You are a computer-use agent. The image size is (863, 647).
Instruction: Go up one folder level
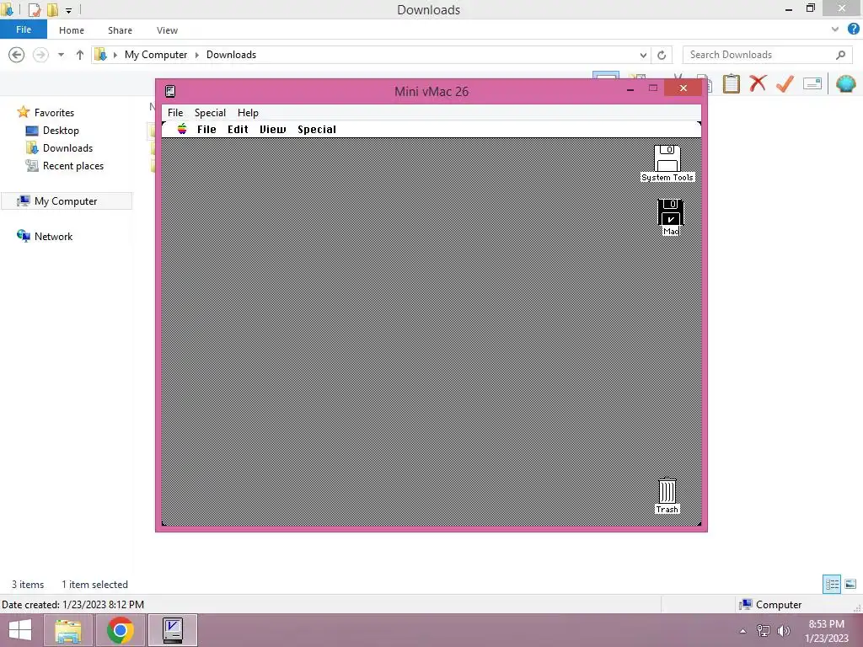(x=80, y=55)
